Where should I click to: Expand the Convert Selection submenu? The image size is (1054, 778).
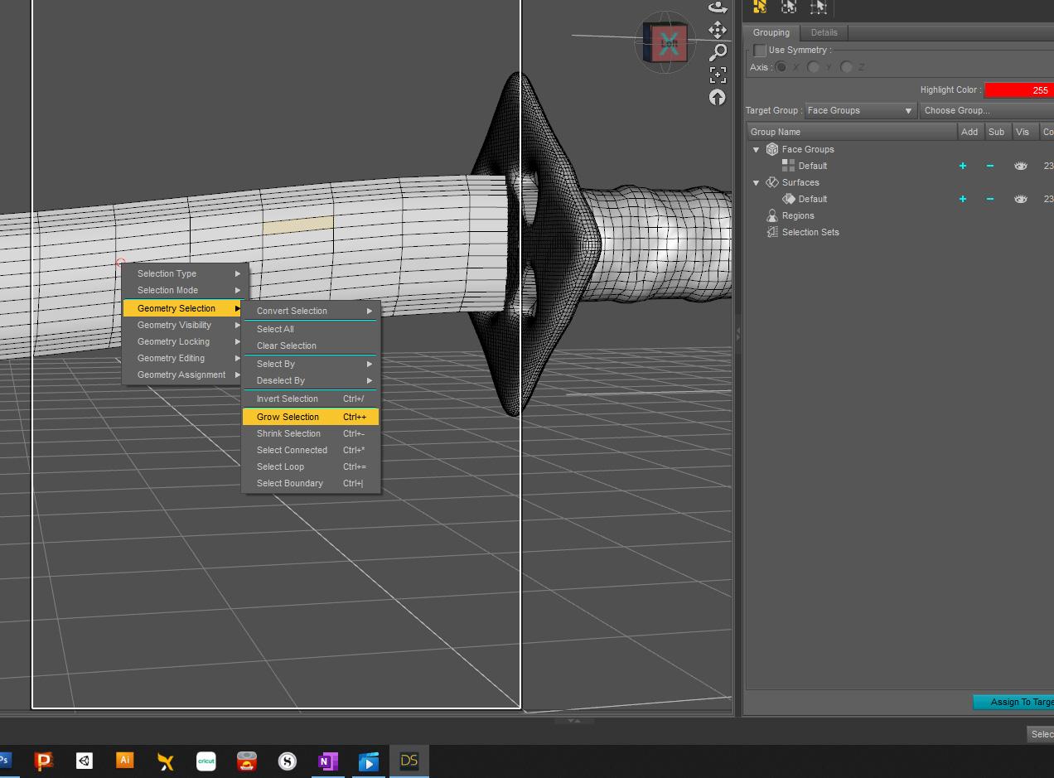pos(311,311)
